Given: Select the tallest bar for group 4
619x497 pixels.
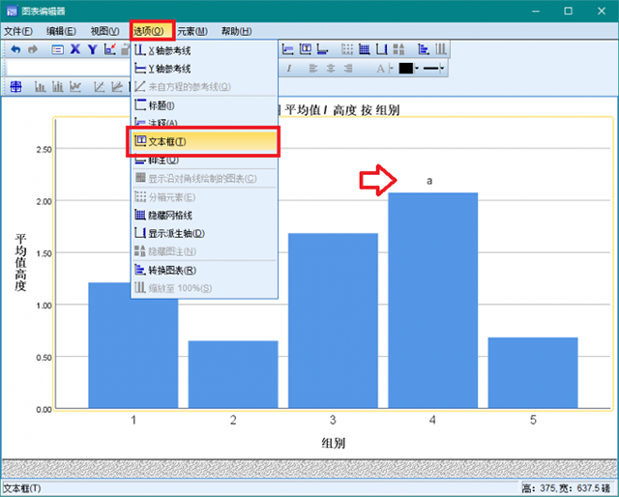Looking at the screenshot, I should tap(433, 301).
